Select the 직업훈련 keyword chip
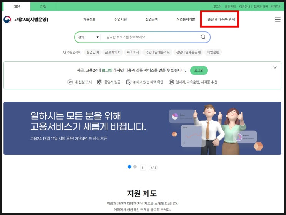The height and width of the screenshot is (215, 286). tap(213, 52)
